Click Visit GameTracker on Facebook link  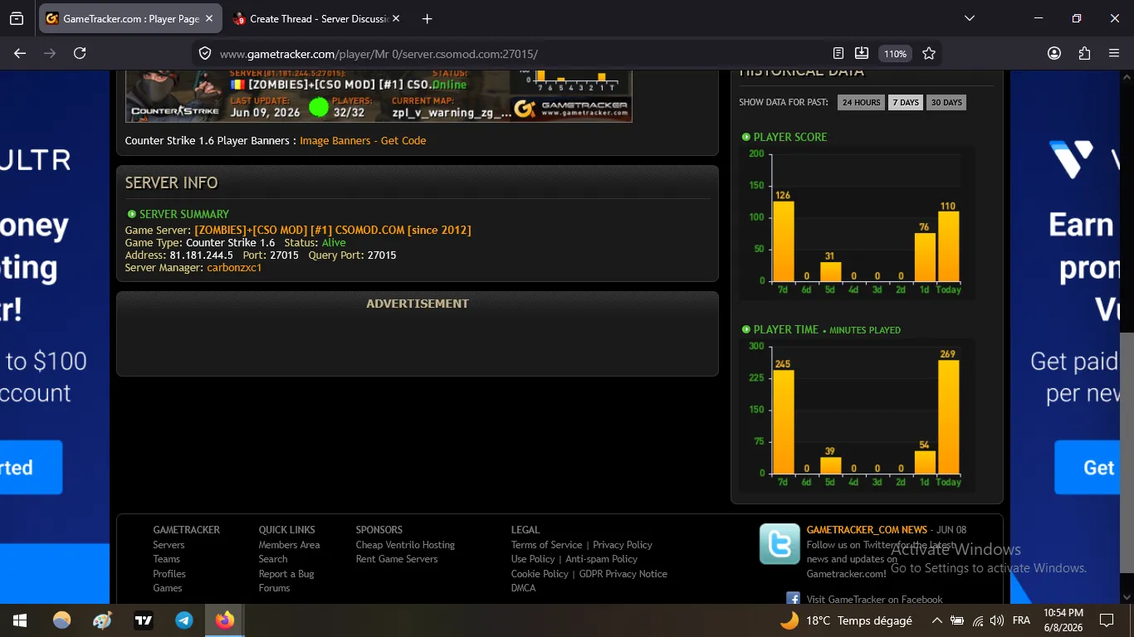pos(874,599)
